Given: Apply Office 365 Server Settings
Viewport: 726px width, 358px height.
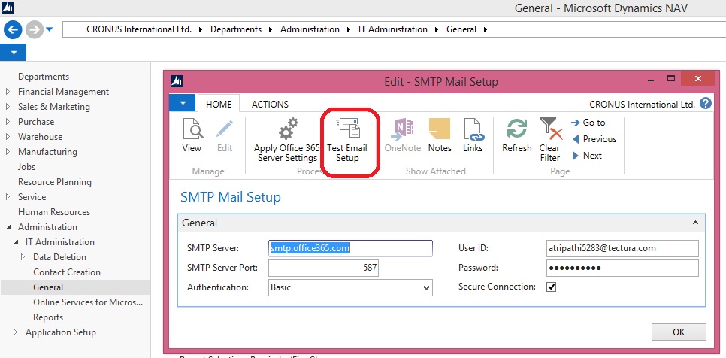Looking at the screenshot, I should pyautogui.click(x=287, y=140).
